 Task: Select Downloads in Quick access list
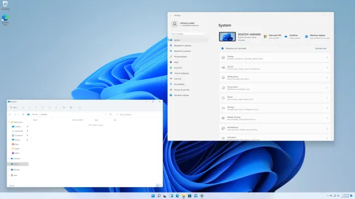click(x=19, y=131)
